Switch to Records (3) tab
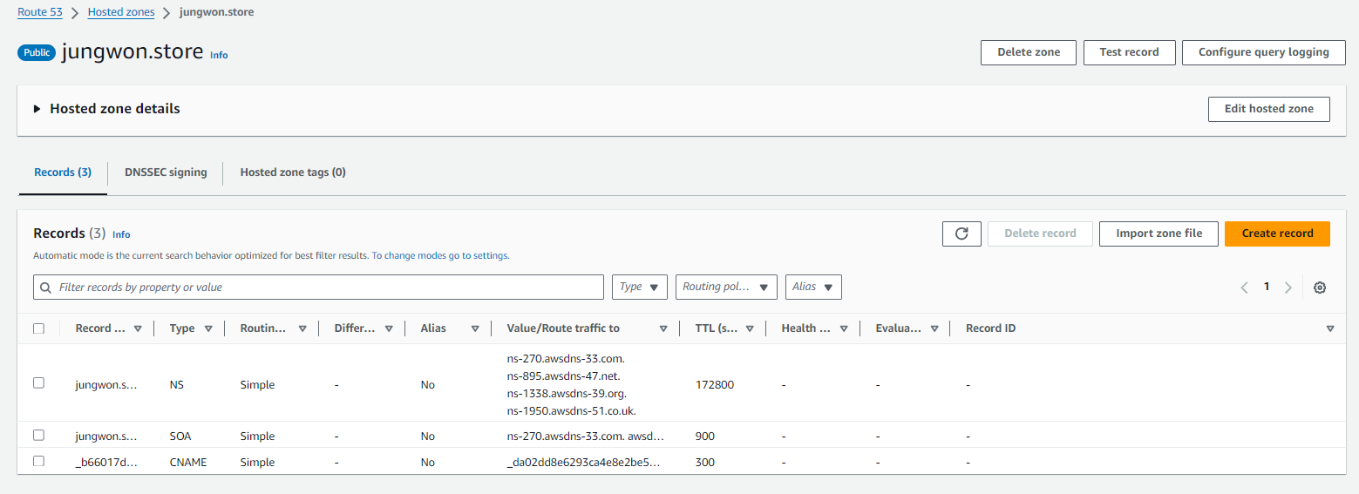The image size is (1359, 494). click(63, 173)
